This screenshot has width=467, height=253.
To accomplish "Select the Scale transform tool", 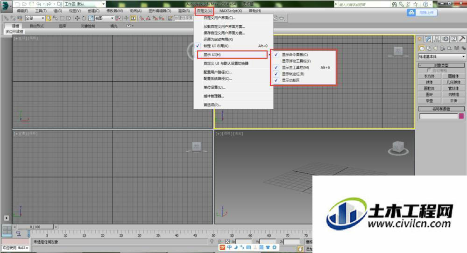I will click(x=91, y=18).
